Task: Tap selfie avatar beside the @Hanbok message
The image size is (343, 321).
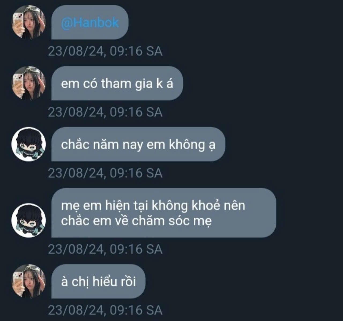Action: point(29,23)
